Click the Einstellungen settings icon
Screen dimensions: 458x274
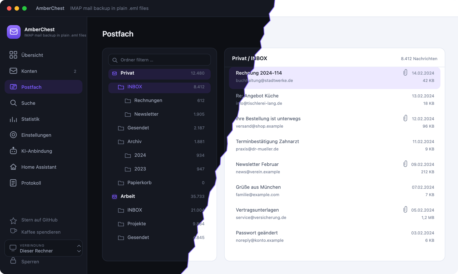13,135
